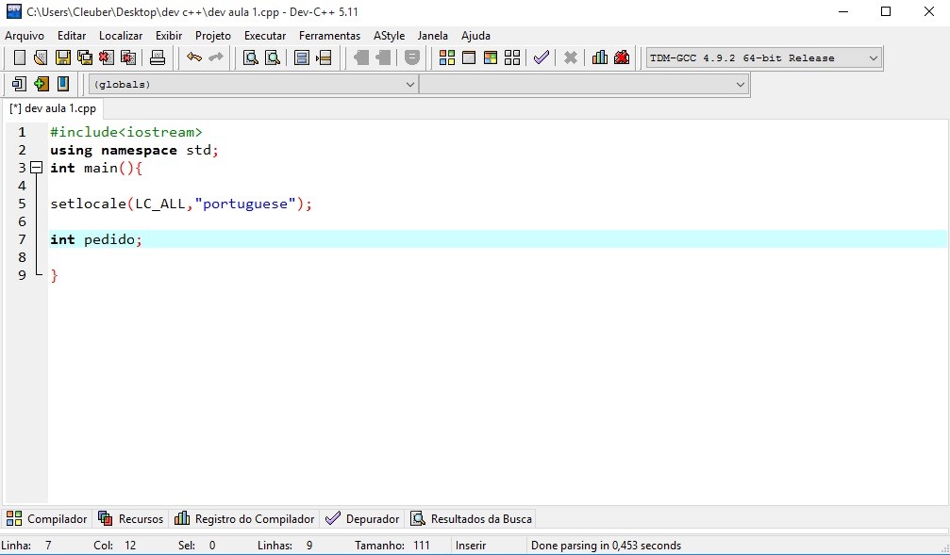Screen dimensions: 950x555
Task: Click the Delete Profiling red icon
Action: tap(621, 57)
